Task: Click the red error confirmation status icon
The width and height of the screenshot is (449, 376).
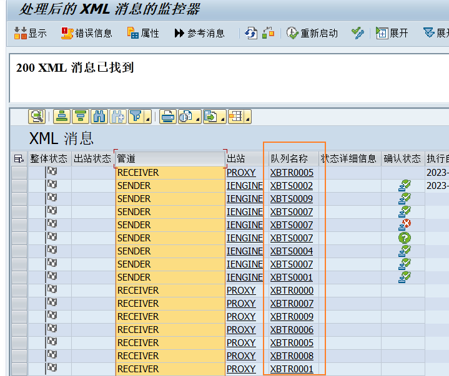Action: click(404, 224)
